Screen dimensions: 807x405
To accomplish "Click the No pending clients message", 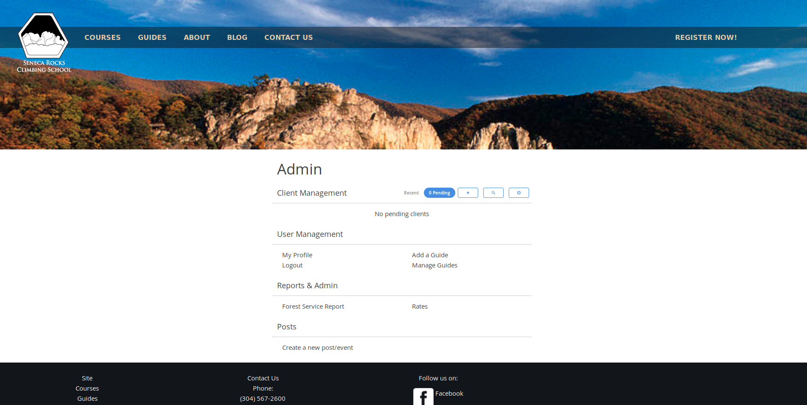I will [402, 214].
